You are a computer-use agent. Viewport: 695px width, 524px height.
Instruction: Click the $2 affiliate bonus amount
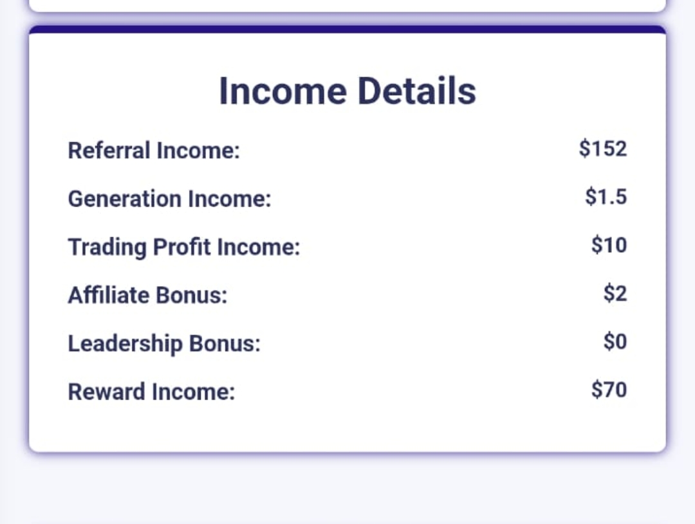click(615, 293)
